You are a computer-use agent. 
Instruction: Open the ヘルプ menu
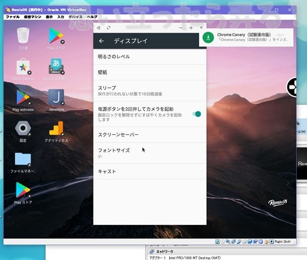coord(92,17)
